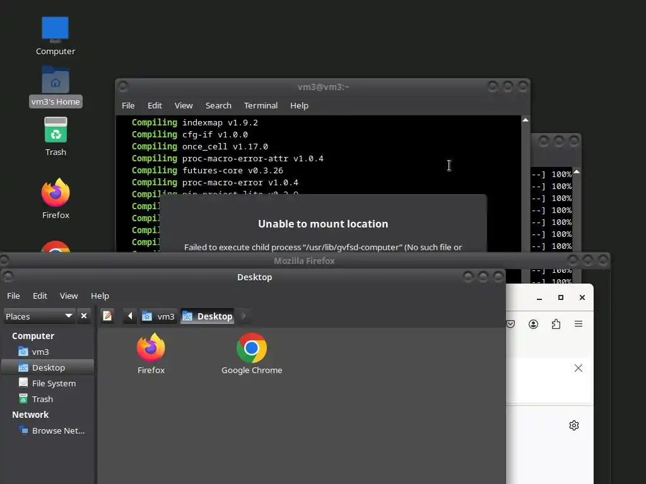Open the Firefox extensions puzzle icon

pos(556,325)
